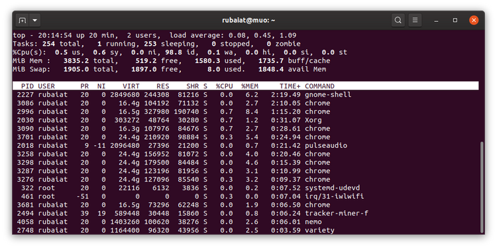This screenshot has height=248, width=497.
Task: Click the load average values
Action: [x=262, y=36]
